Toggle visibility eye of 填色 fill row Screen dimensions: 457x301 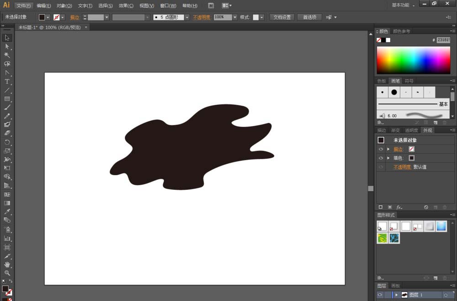click(381, 158)
